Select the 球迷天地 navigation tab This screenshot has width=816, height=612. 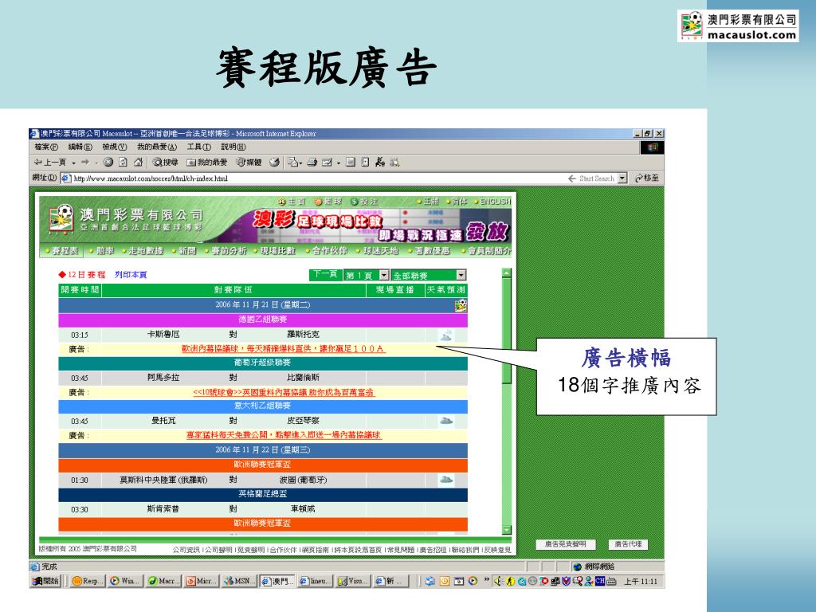pyautogui.click(x=377, y=251)
